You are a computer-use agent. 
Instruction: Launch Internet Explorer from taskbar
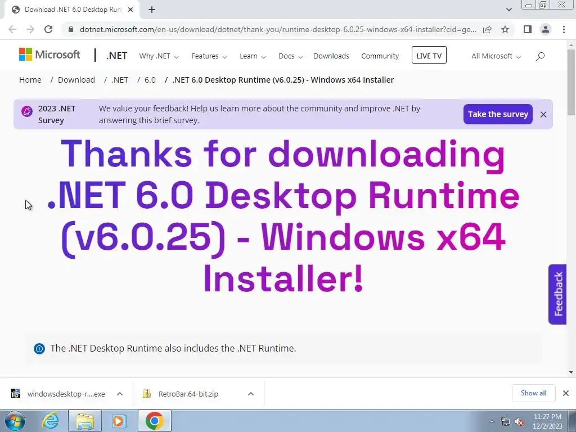pos(50,421)
